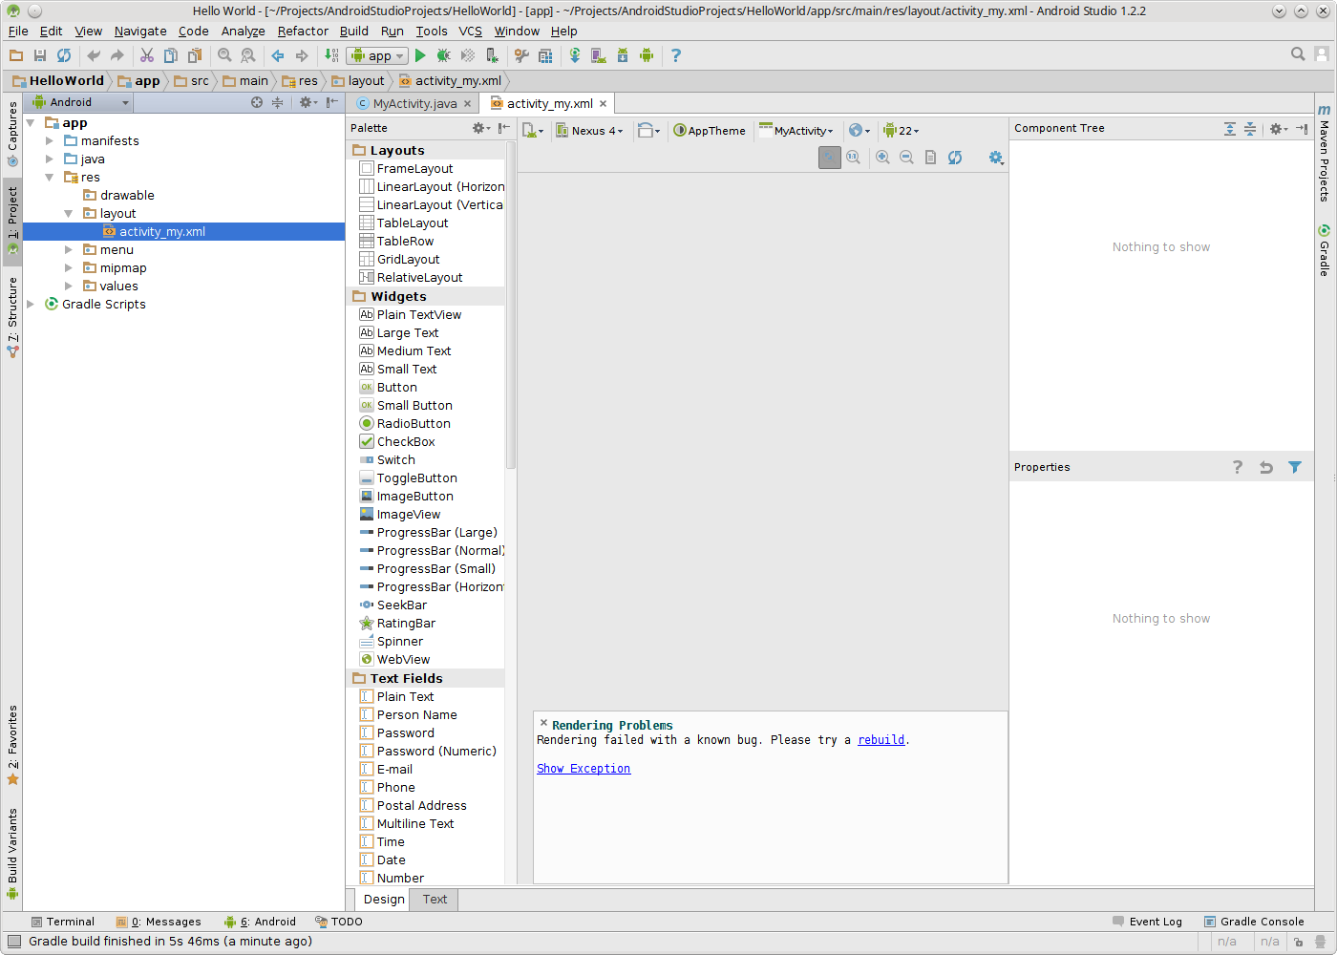Image resolution: width=1337 pixels, height=955 pixels.
Task: Toggle the Build Variants tool window
Action: [x=12, y=854]
